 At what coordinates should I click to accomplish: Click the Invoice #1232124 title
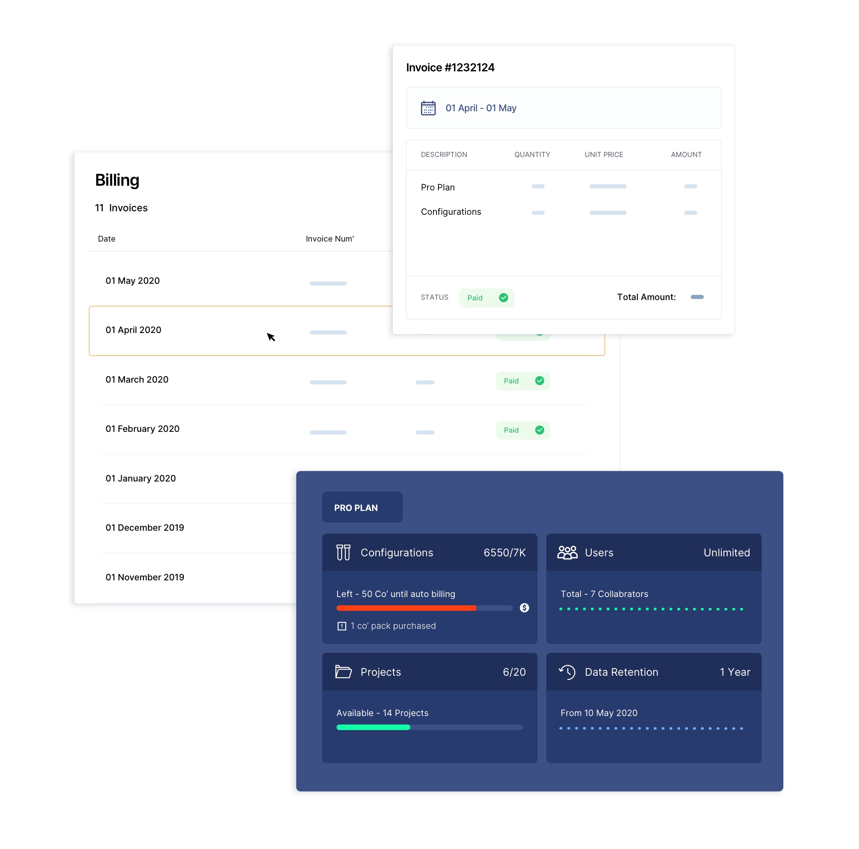point(450,67)
